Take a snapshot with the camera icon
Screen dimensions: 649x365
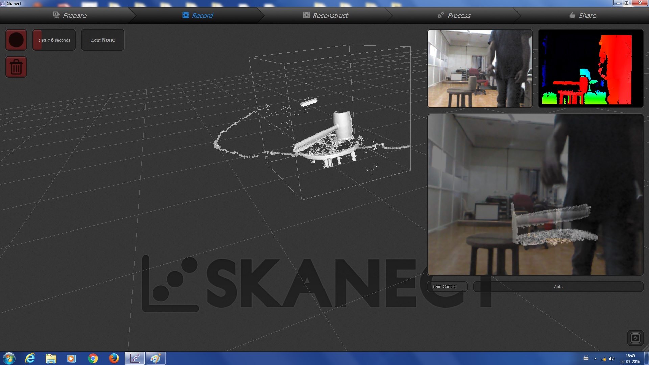[x=635, y=338]
